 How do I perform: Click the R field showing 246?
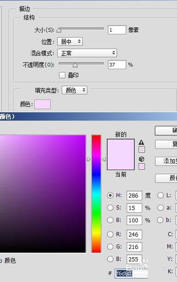[x=134, y=234]
